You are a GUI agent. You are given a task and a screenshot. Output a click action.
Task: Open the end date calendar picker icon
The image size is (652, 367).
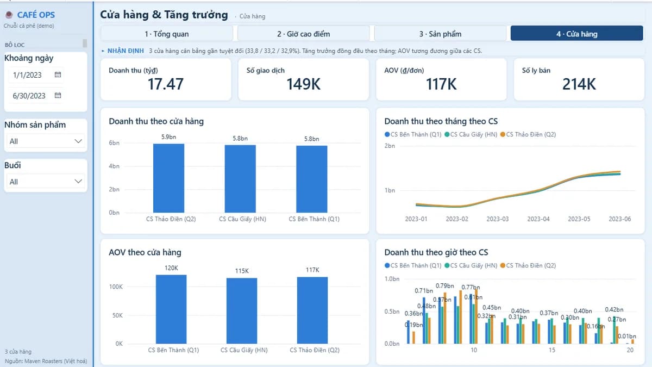pyautogui.click(x=58, y=95)
